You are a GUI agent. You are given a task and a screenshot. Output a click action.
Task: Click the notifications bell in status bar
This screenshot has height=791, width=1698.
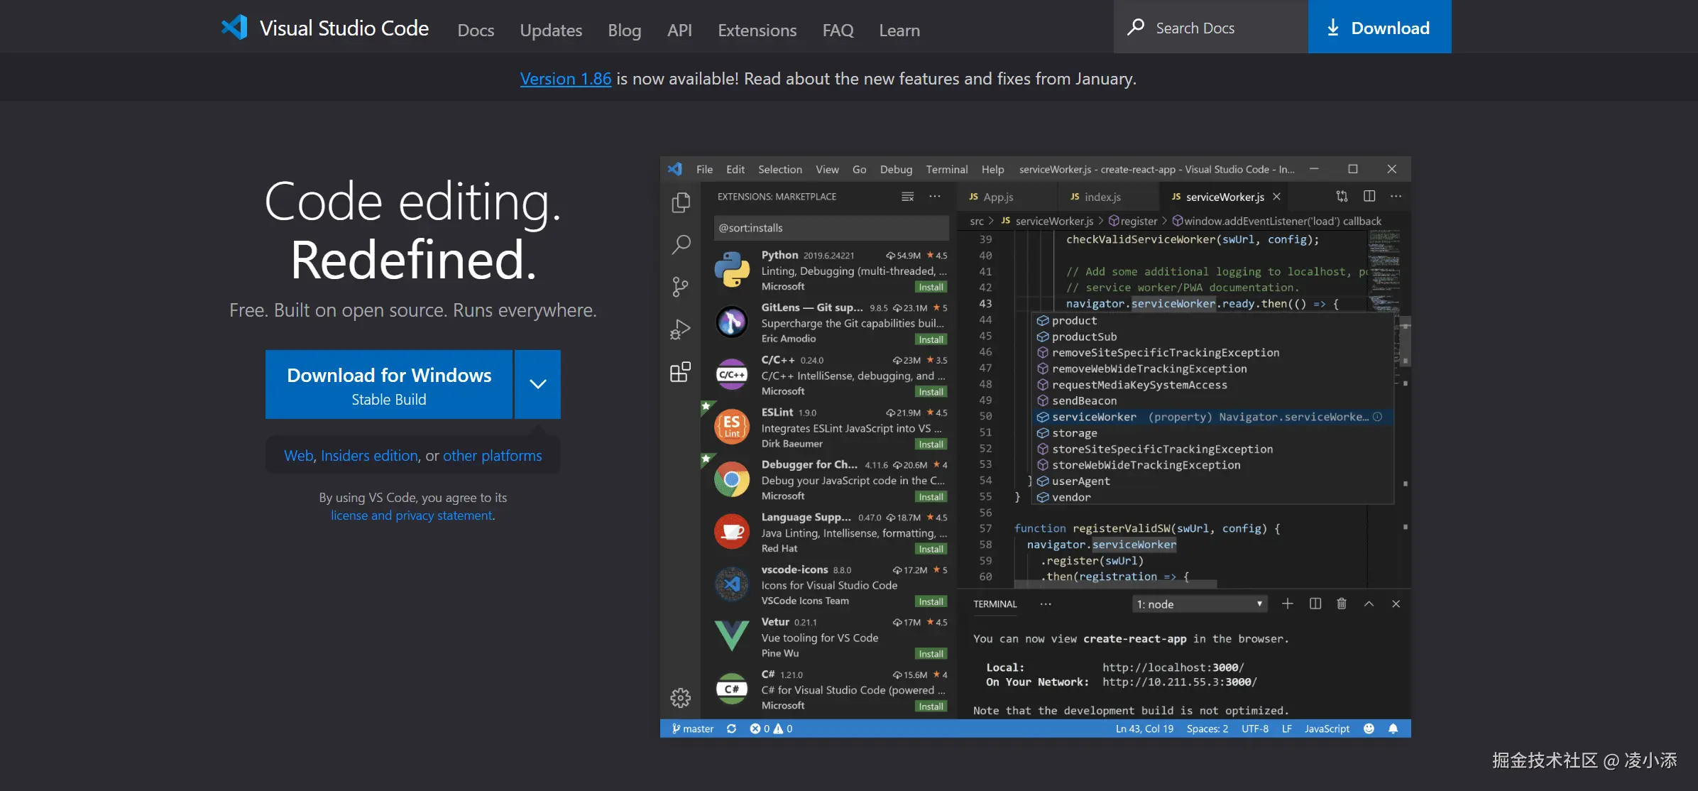(x=1393, y=729)
